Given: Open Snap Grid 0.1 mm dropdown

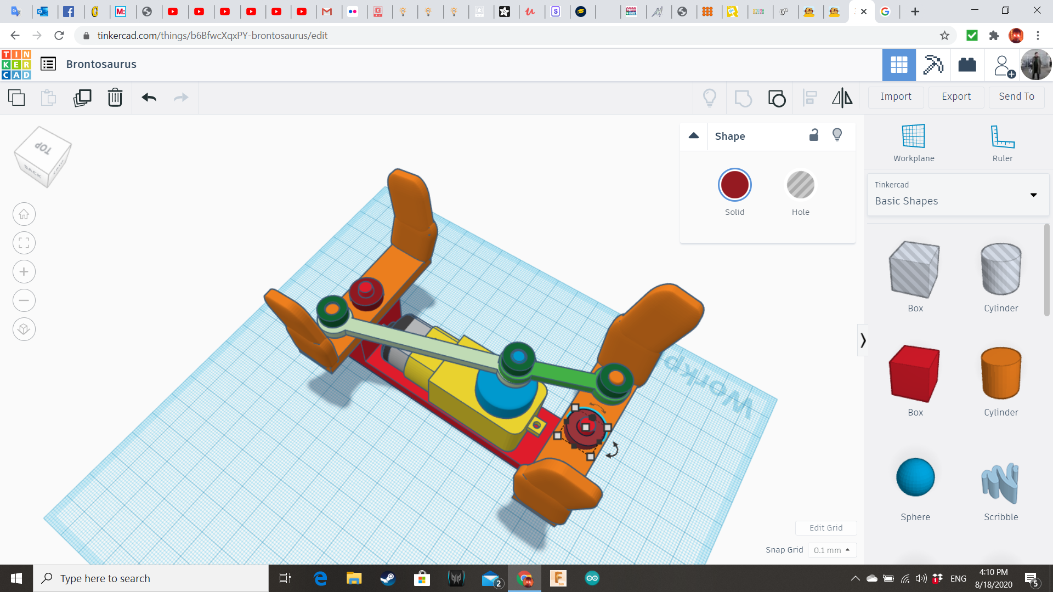Looking at the screenshot, I should tap(831, 550).
